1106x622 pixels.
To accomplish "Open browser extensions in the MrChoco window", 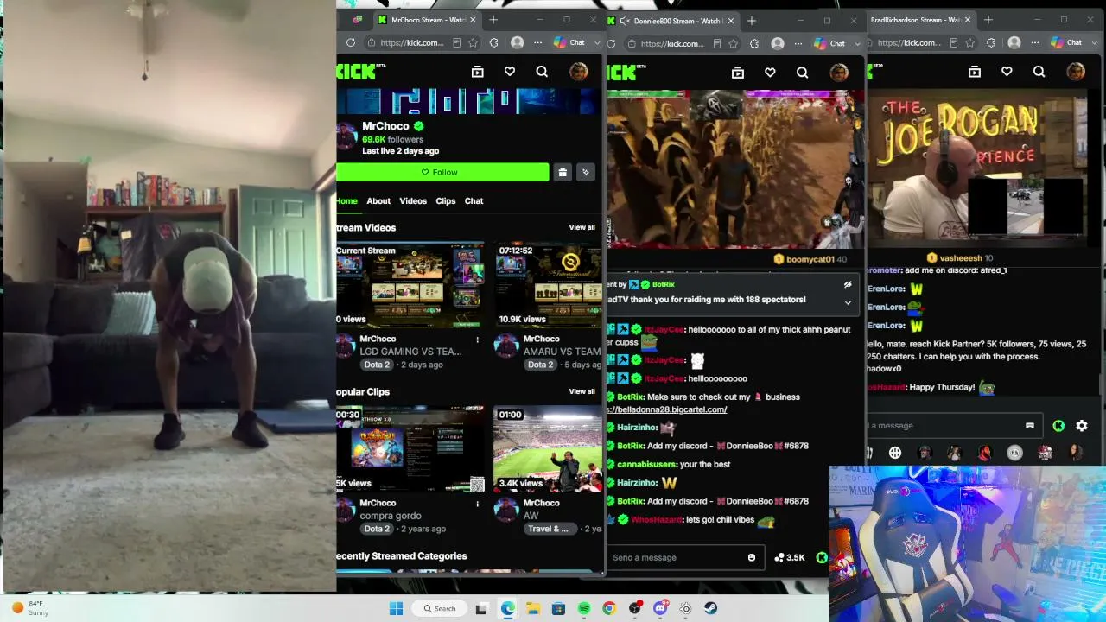I will (x=493, y=42).
